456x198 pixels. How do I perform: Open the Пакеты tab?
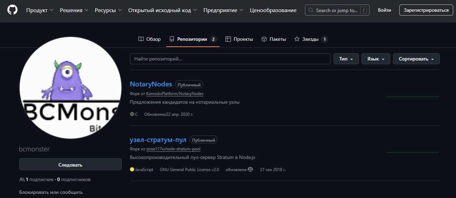click(x=273, y=39)
